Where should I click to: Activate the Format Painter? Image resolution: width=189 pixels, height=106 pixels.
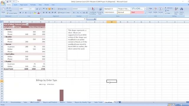point(12,13)
